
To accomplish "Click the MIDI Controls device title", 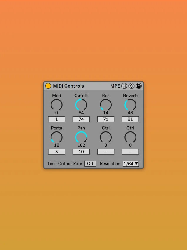I will tap(69, 86).
